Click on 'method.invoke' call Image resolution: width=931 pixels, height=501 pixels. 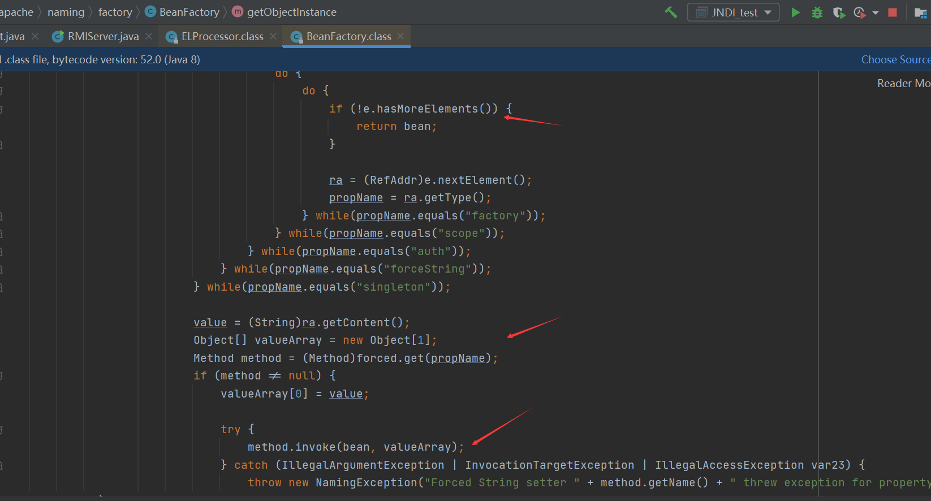(291, 447)
